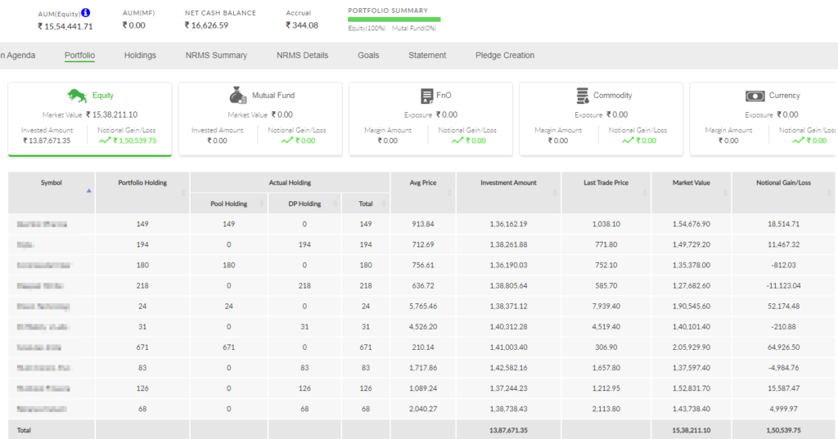Click the Equity bull icon
Viewport: 838px width, 439px height.
(77, 96)
